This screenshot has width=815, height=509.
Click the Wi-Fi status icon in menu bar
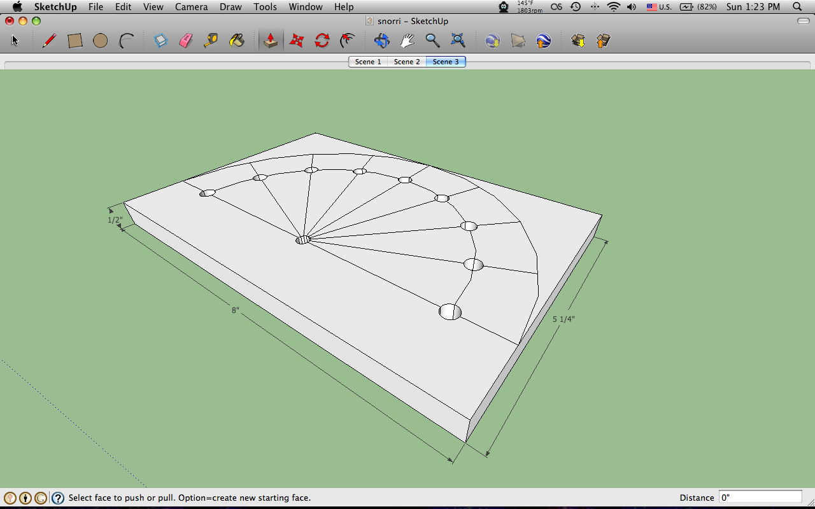(614, 7)
